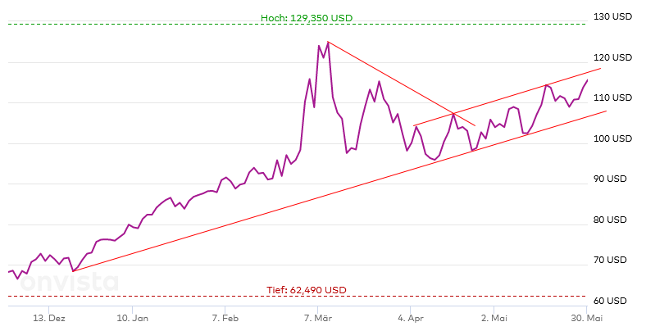Screen dimensions: 646x331
Task: Select the 120 USD axis label
Action: point(613,57)
